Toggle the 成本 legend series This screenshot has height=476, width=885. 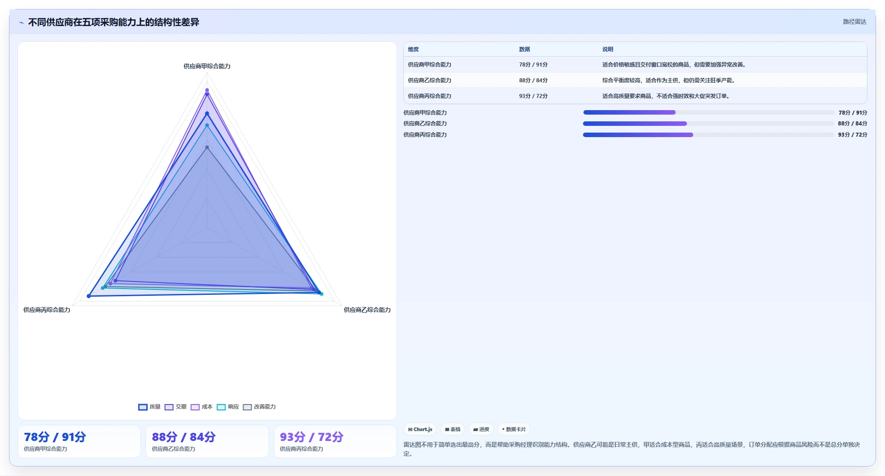point(202,407)
